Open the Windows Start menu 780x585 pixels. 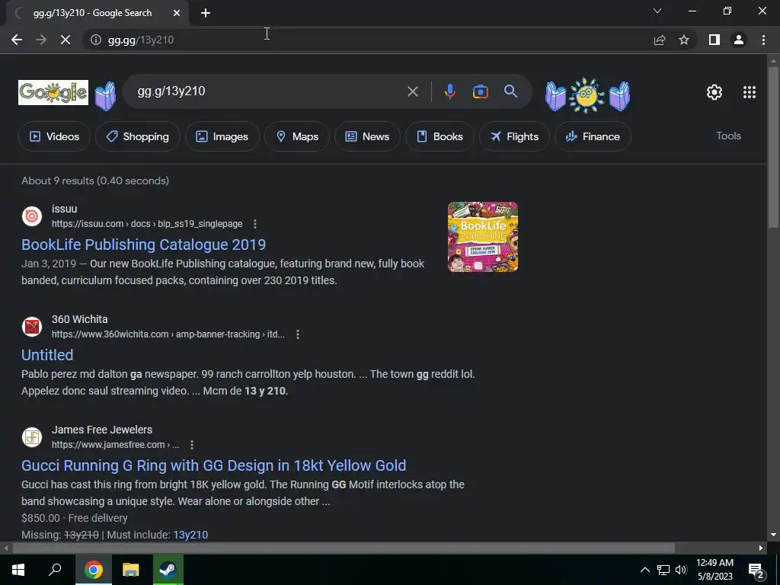pos(18,570)
